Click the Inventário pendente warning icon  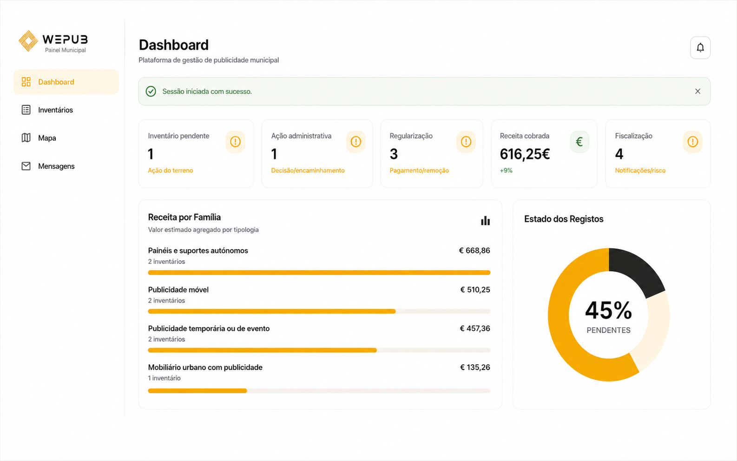[235, 142]
